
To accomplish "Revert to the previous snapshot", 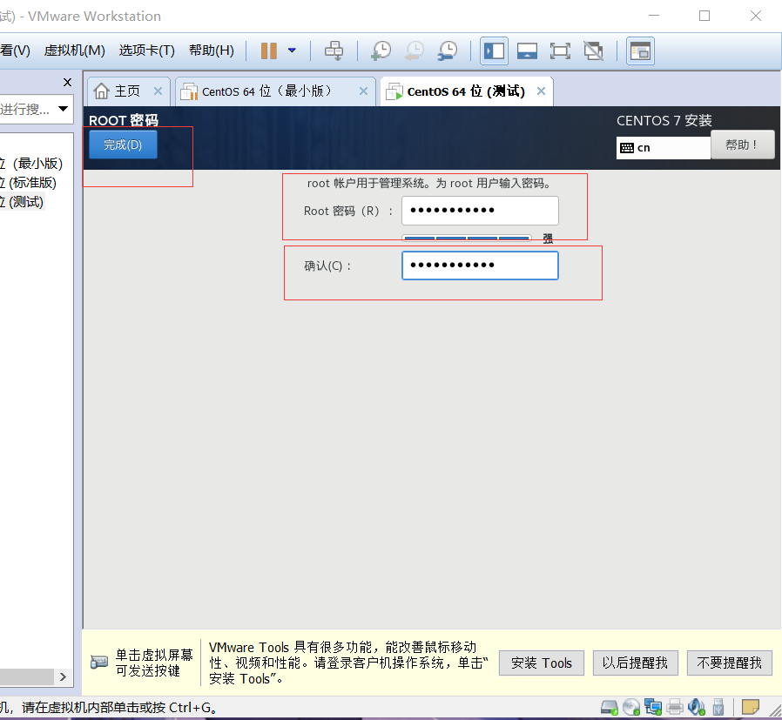I will (x=415, y=50).
